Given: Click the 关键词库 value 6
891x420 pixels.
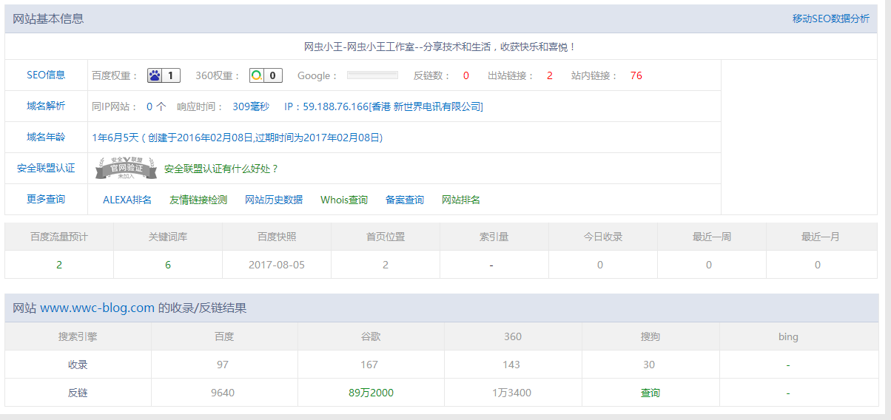Looking at the screenshot, I should (x=168, y=265).
